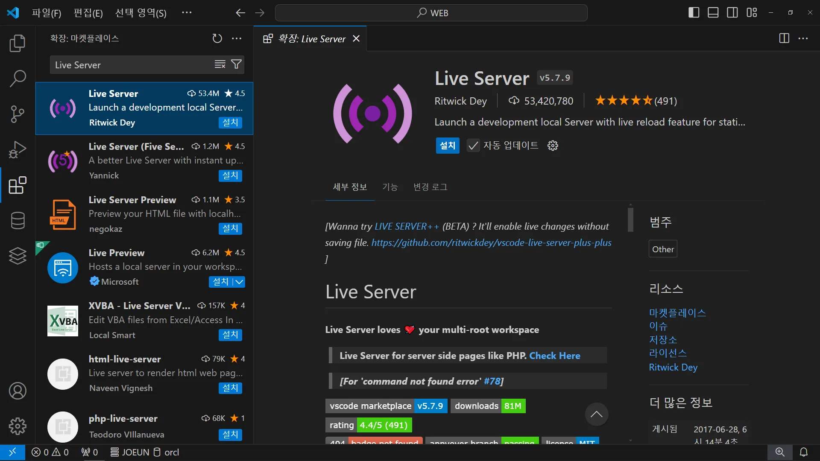Open Run and Debug view

(18, 149)
